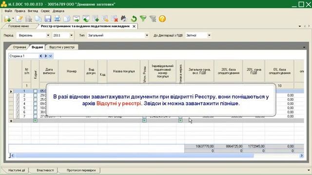Switch to the Отримані tab

pyautogui.click(x=19, y=47)
